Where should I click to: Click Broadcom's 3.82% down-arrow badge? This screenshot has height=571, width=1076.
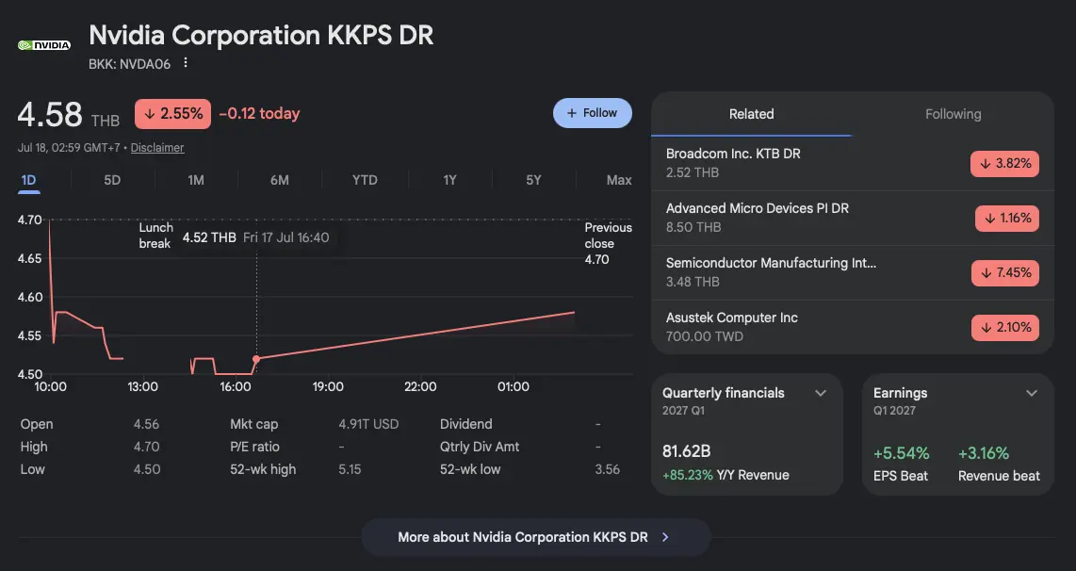tap(1004, 163)
